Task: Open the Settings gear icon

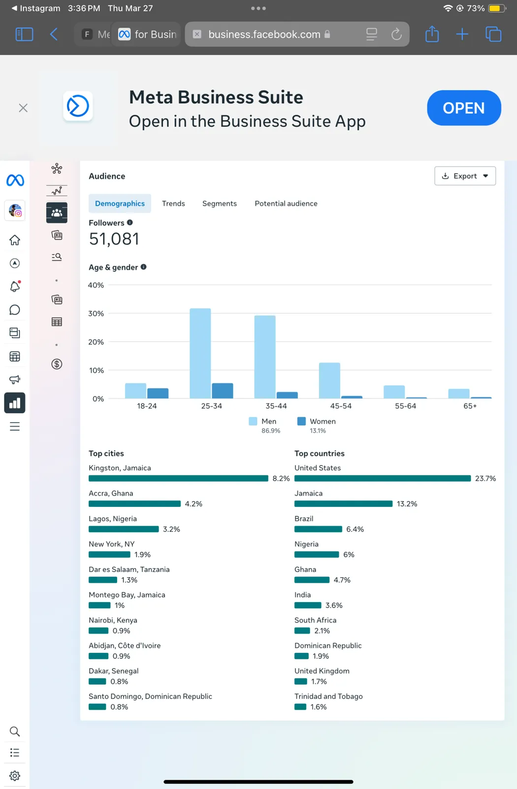Action: tap(15, 776)
